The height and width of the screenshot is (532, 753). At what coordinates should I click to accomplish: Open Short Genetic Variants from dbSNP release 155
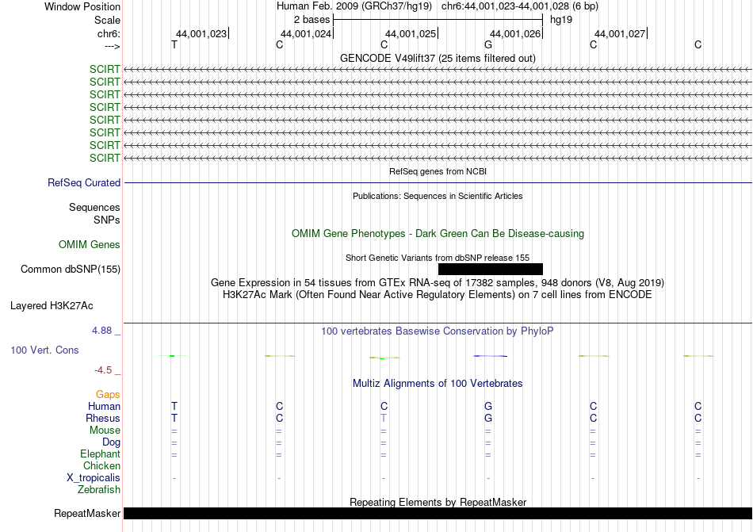coord(438,258)
